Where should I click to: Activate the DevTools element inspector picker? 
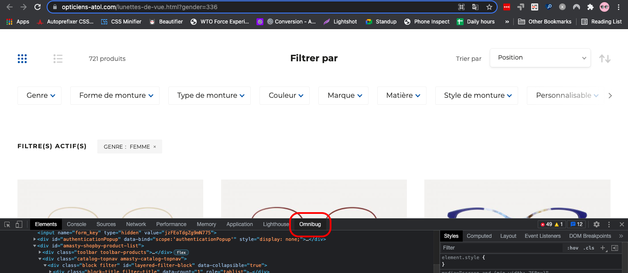(x=7, y=224)
